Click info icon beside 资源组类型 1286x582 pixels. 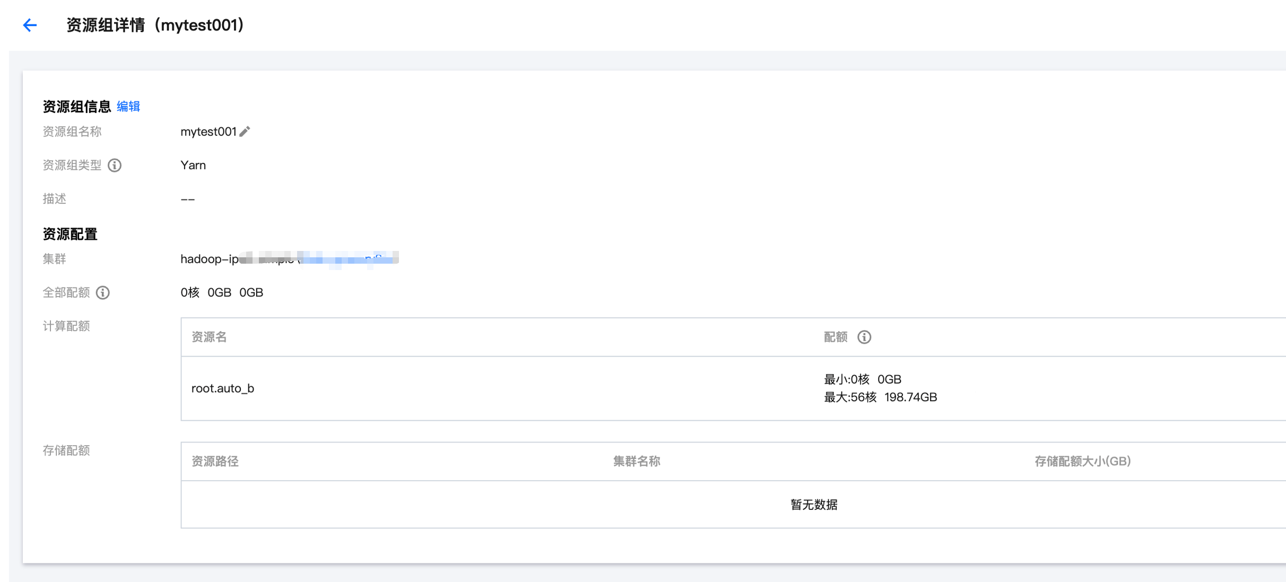115,166
